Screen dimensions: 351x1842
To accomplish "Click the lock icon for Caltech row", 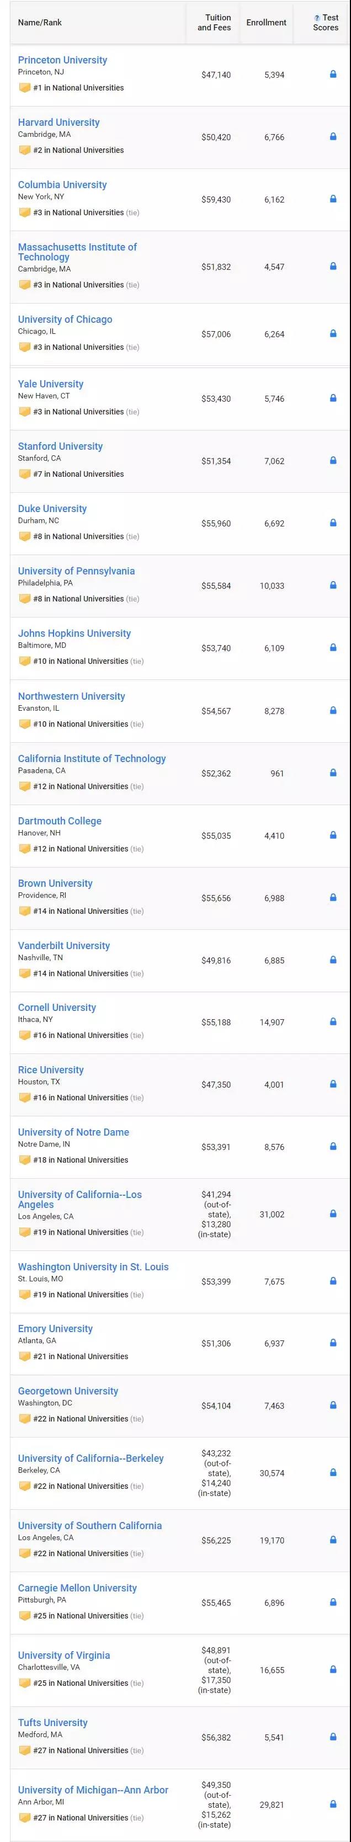I will point(333,773).
